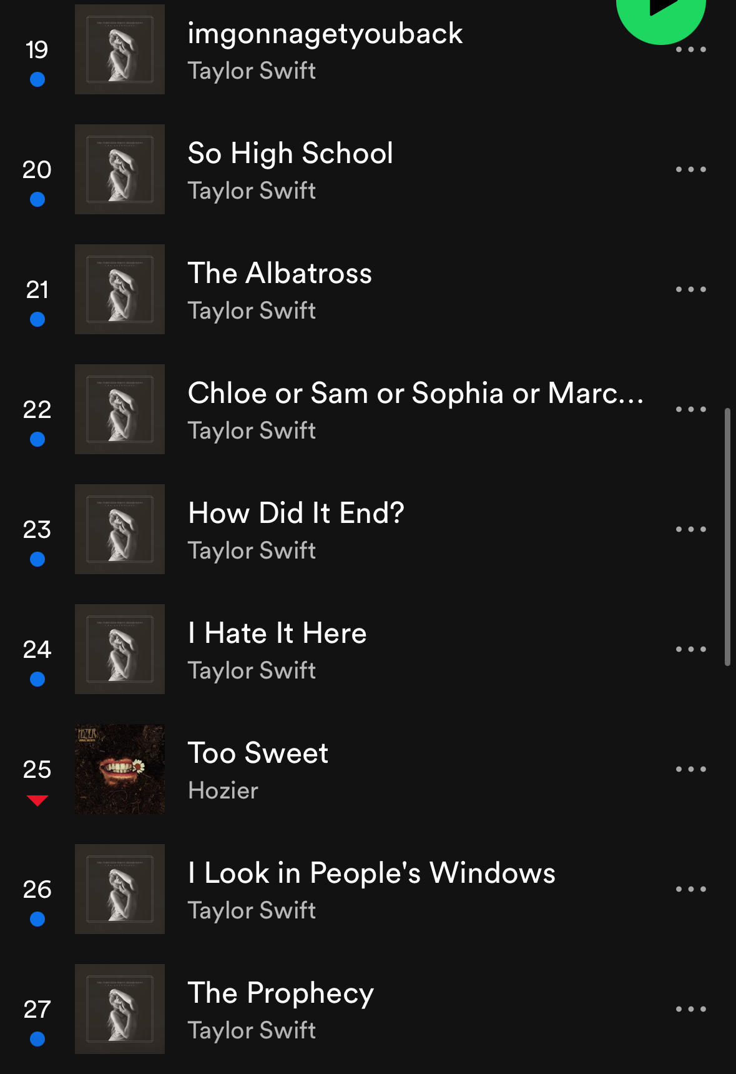Open more options for Too Sweet
This screenshot has height=1074, width=736.
pyautogui.click(x=691, y=769)
